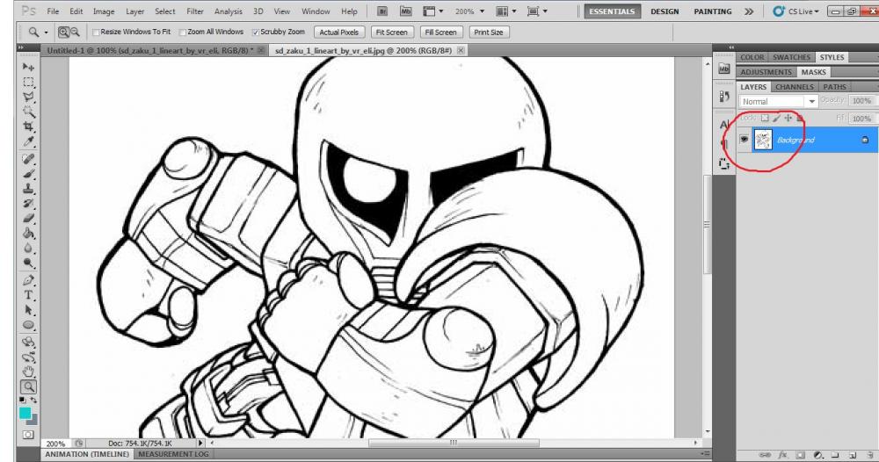879x462 pixels.
Task: Select the Spot Healing Brush tool
Action: click(28, 159)
